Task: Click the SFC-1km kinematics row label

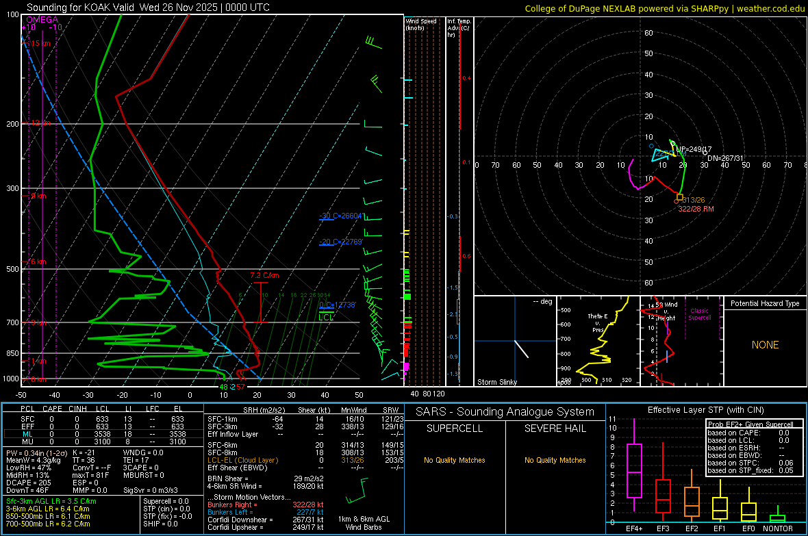Action: [222, 419]
